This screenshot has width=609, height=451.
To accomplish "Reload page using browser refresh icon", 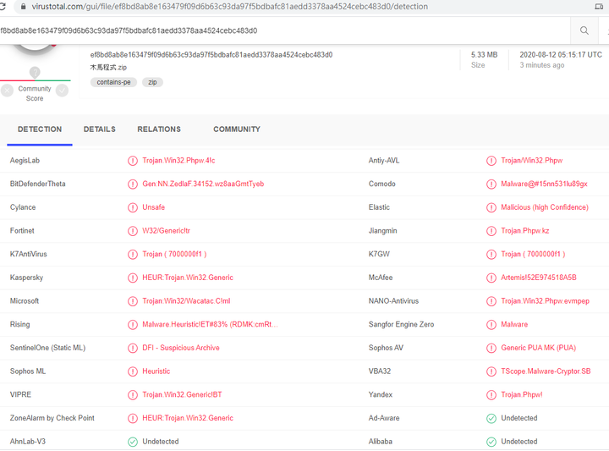I will [3, 7].
